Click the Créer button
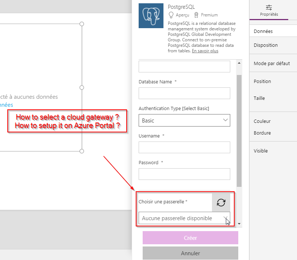297x260 pixels. pyautogui.click(x=190, y=238)
